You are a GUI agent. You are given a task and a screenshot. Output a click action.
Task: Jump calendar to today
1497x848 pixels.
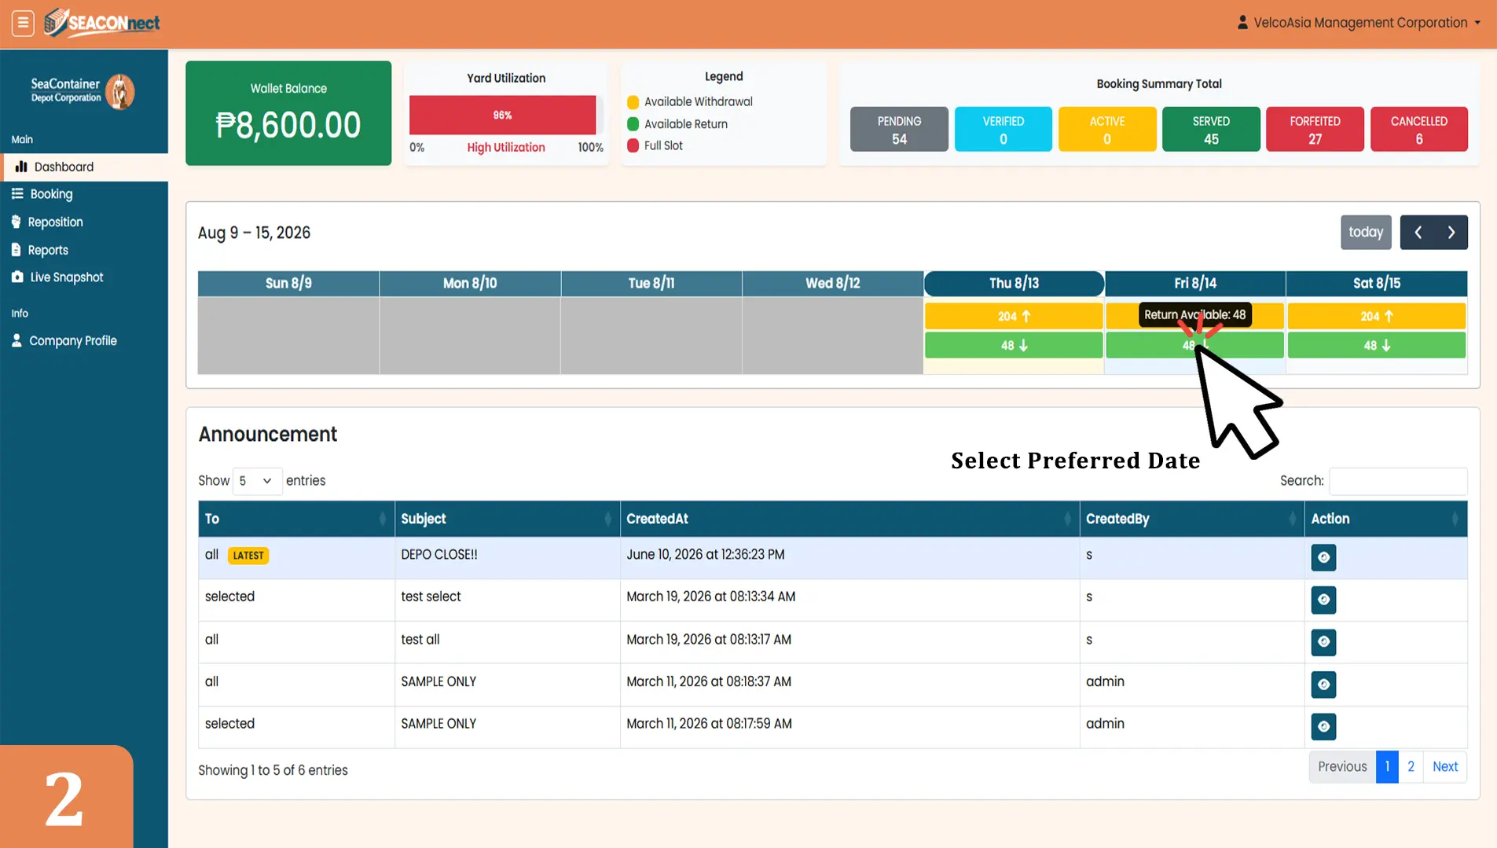[x=1366, y=233]
